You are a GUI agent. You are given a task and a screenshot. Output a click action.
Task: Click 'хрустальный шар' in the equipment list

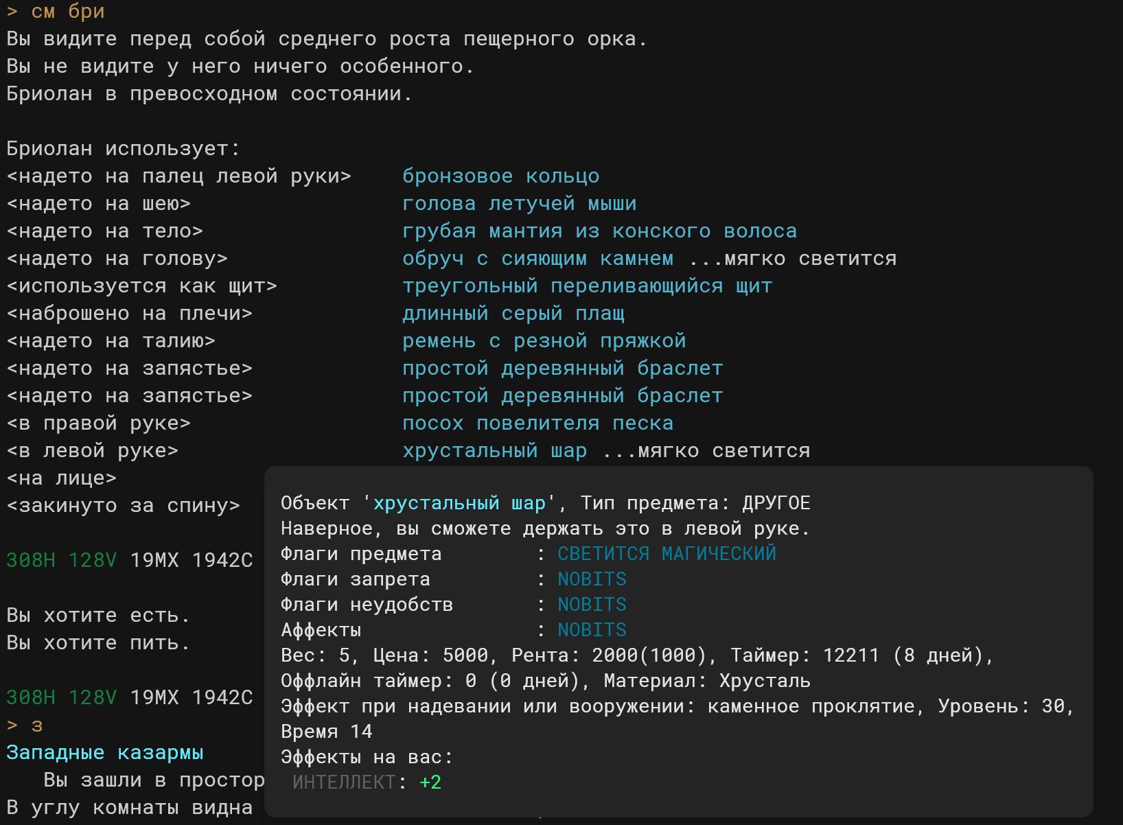coord(494,451)
